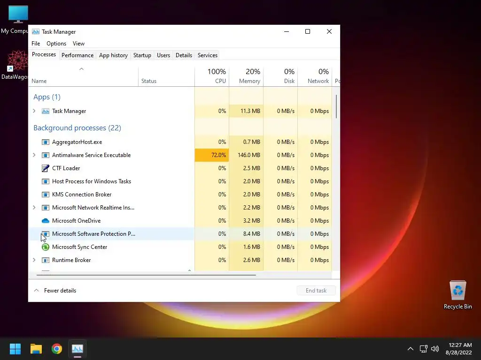The height and width of the screenshot is (360, 481).
Task: Select the Microsoft OneDrive process name
Action: [x=77, y=221]
